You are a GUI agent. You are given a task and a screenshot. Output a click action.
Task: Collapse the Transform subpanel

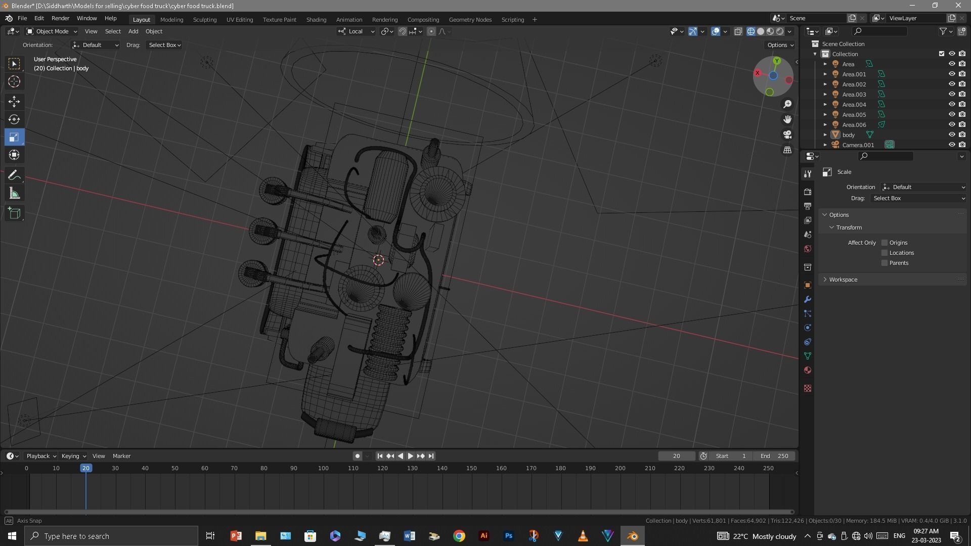coord(849,227)
